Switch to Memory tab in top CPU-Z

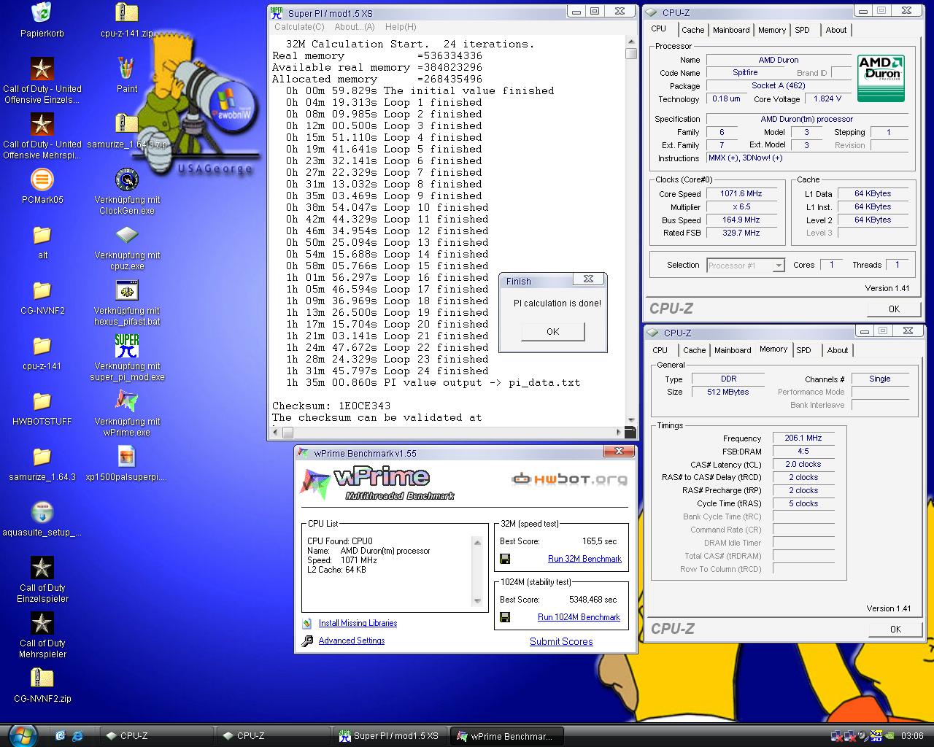[771, 30]
